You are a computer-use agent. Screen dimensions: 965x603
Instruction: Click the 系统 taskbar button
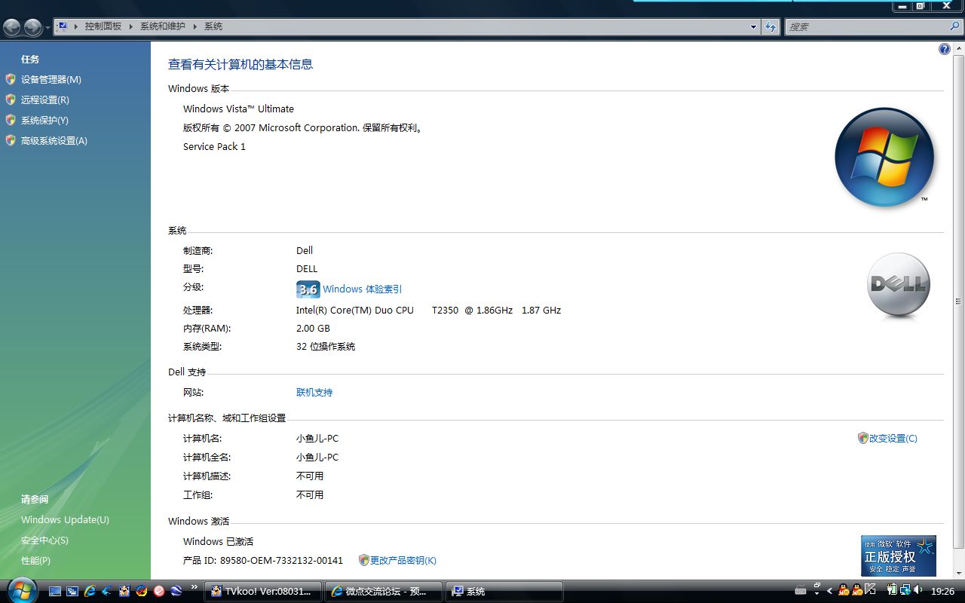(x=504, y=592)
